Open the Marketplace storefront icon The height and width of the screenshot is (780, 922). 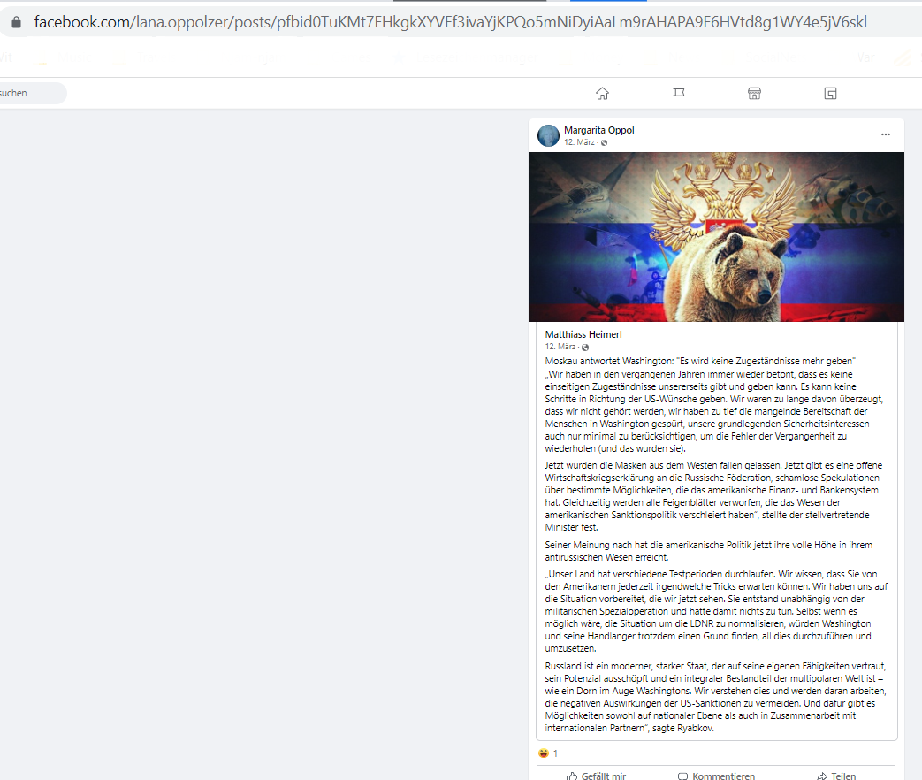coord(754,94)
